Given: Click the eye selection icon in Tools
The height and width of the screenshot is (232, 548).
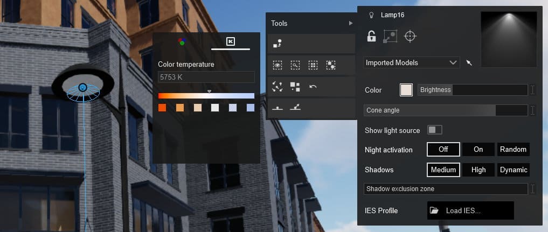Looking at the screenshot, I should pos(278,65).
